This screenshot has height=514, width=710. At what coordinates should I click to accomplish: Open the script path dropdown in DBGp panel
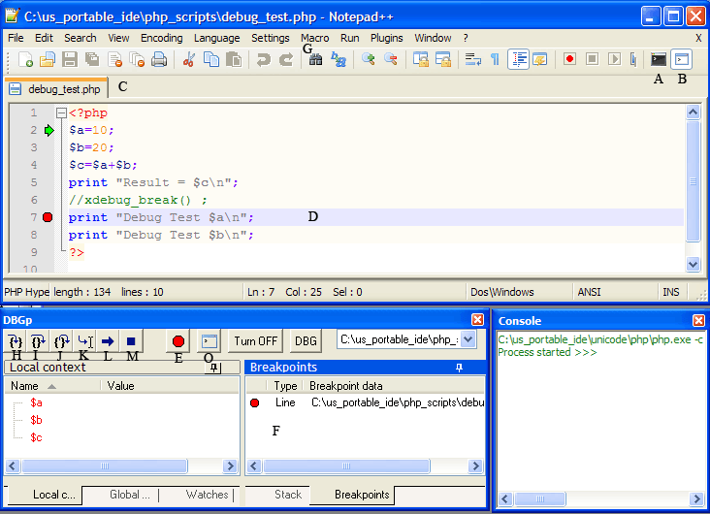click(468, 339)
